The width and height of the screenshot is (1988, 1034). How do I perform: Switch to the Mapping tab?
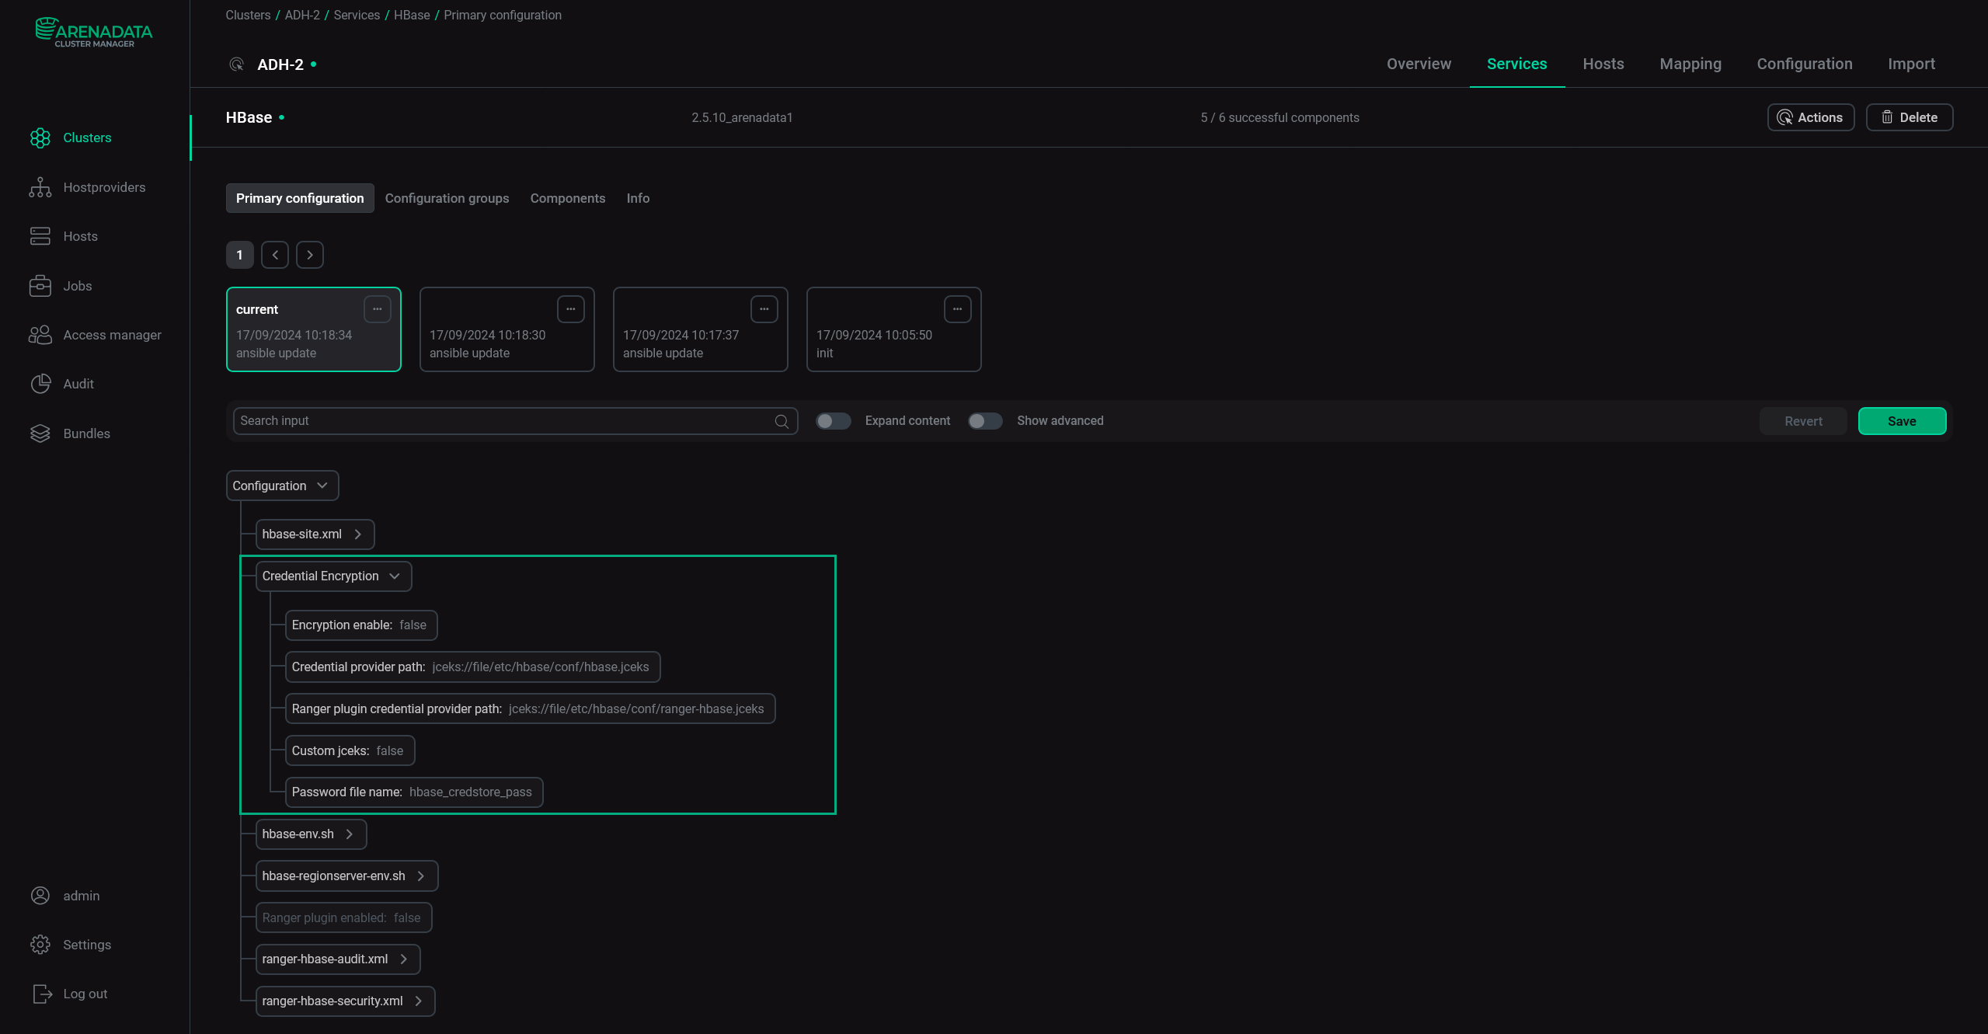pos(1690,64)
